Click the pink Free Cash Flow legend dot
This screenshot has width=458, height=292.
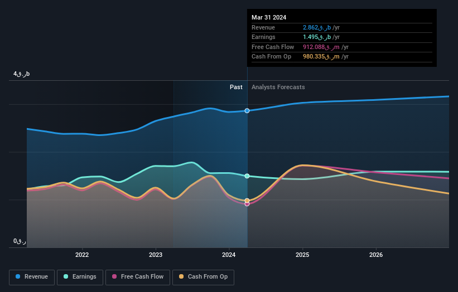[x=114, y=276]
